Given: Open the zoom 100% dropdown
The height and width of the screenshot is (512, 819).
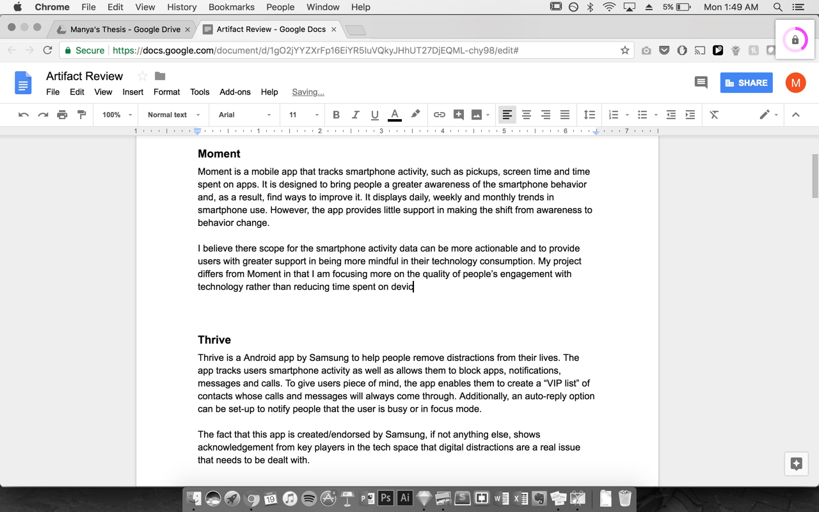Looking at the screenshot, I should tap(117, 115).
